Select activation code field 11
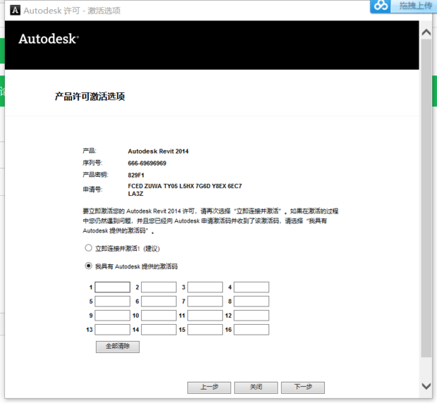This screenshot has width=437, height=403. tap(205, 316)
